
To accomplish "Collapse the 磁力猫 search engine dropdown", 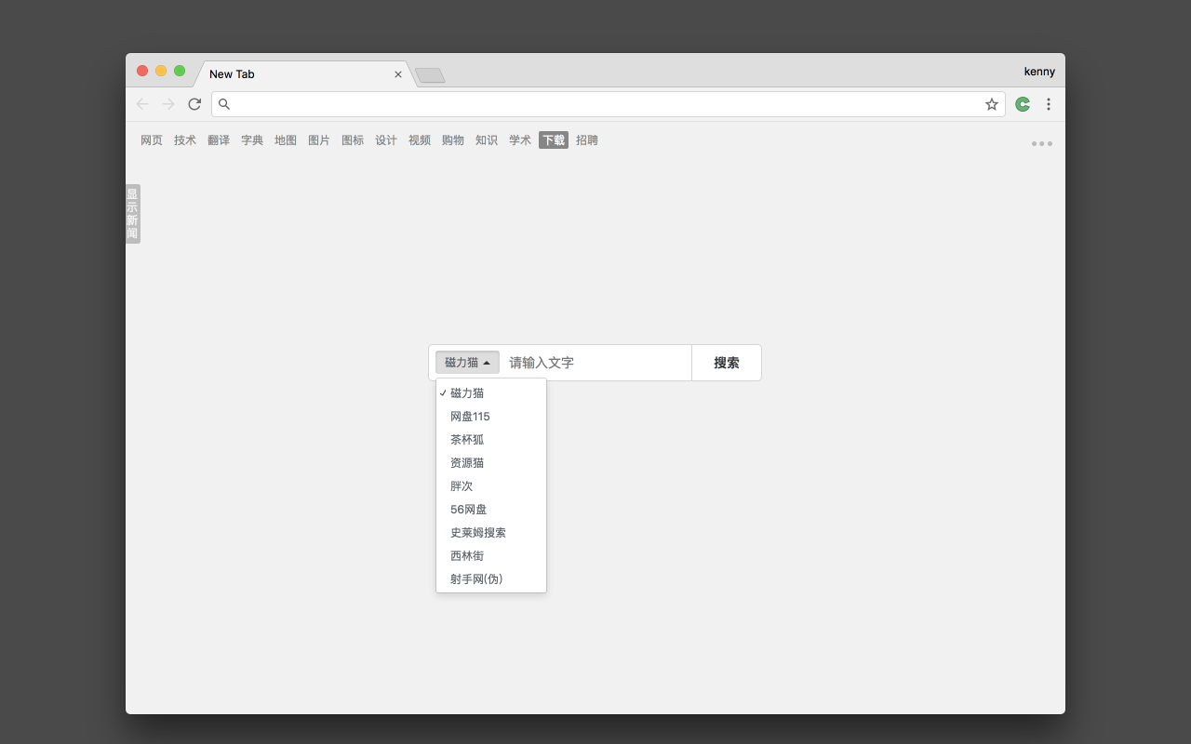I will click(467, 363).
